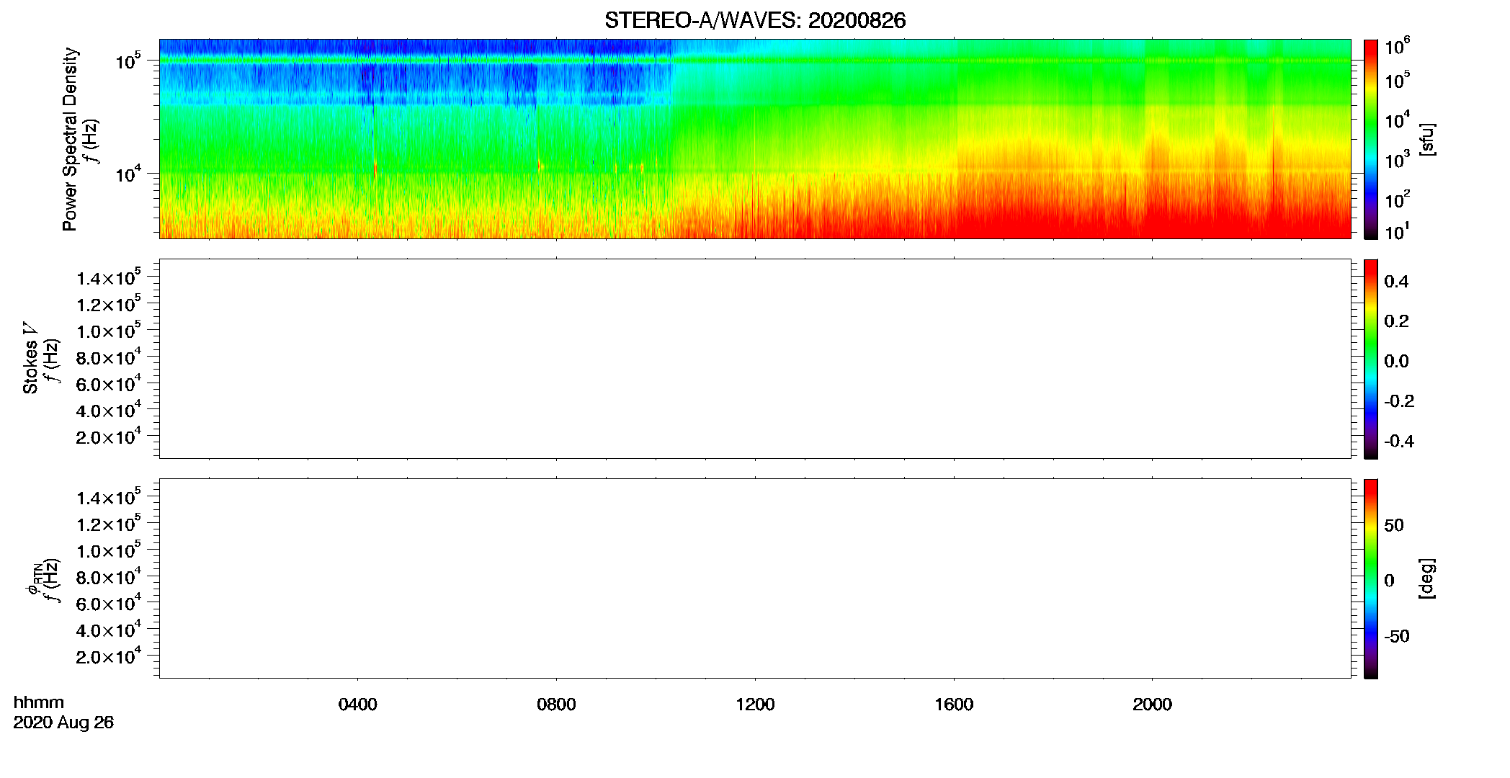This screenshot has width=1510, height=778.
Task: Select the φ RTN axis label
Action: pos(33,580)
